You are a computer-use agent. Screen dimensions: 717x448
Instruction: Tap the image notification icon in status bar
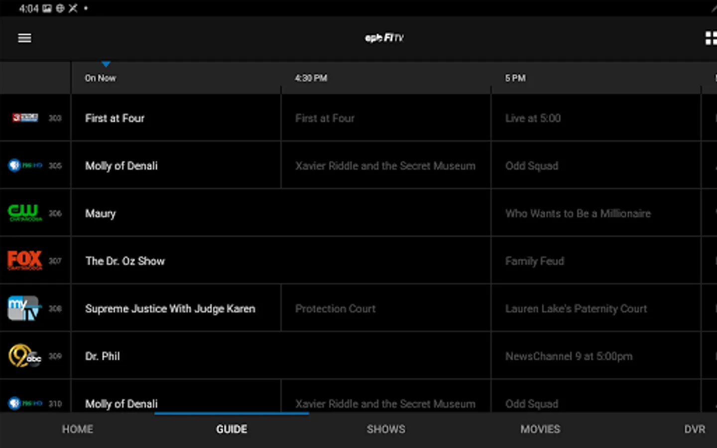pos(47,8)
